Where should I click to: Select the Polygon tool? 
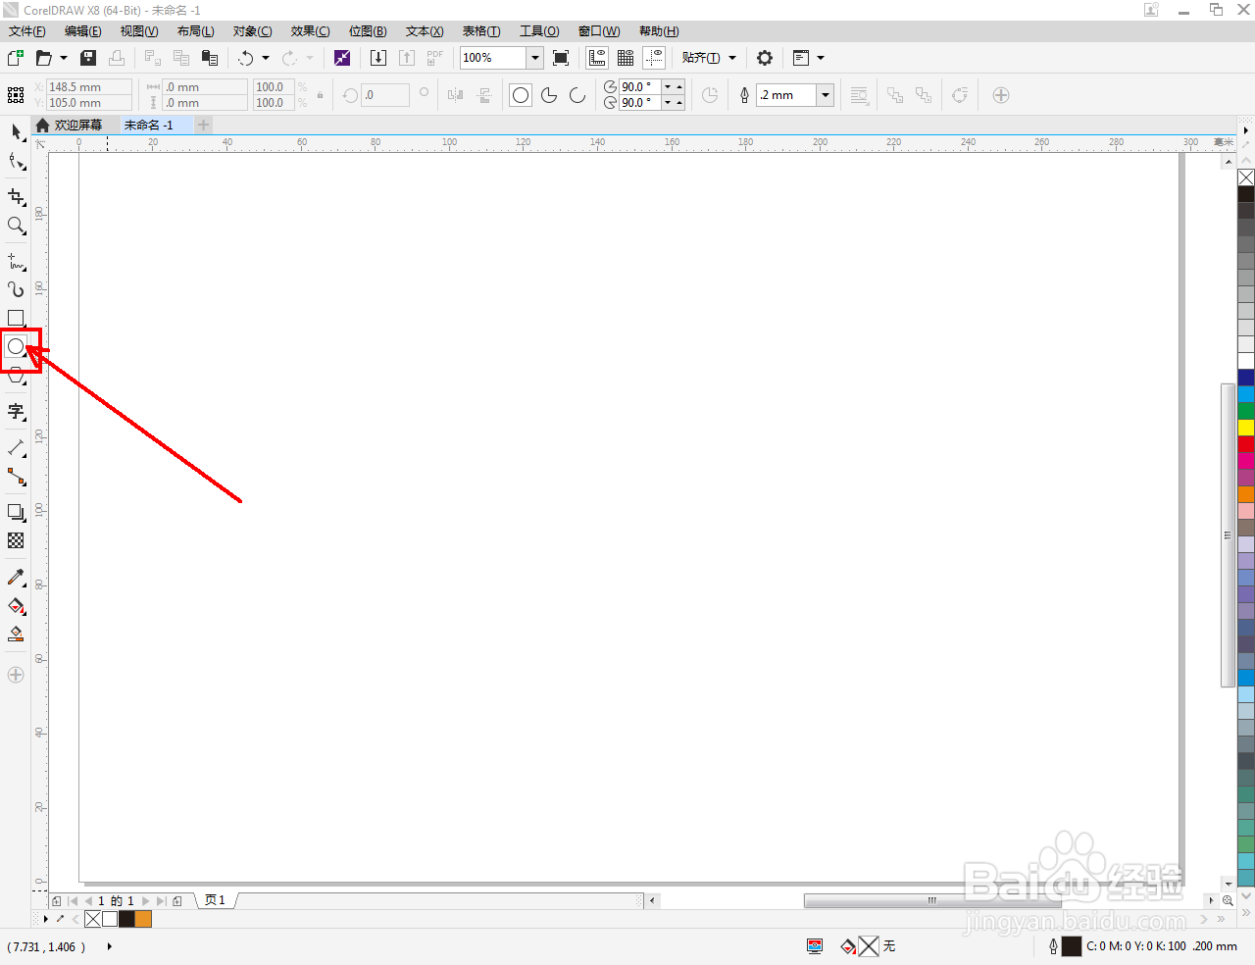pyautogui.click(x=16, y=376)
